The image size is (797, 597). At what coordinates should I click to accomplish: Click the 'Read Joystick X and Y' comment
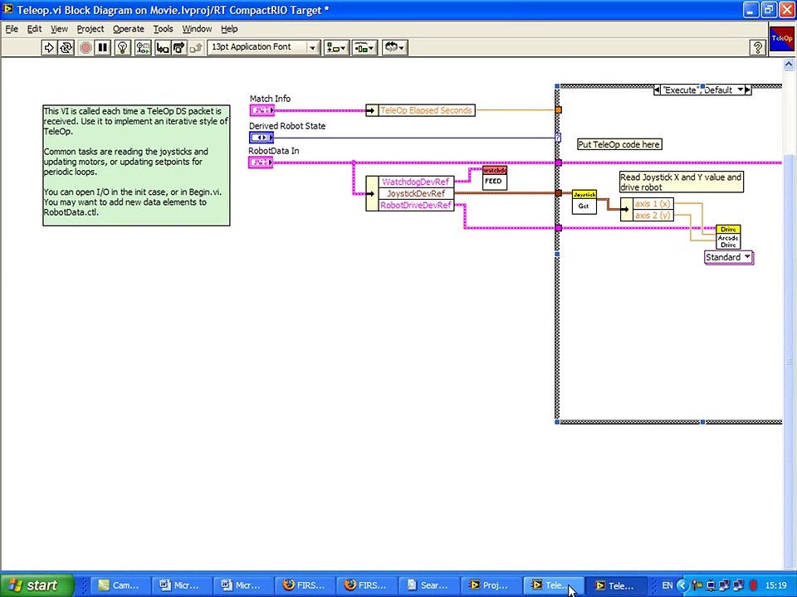point(681,182)
